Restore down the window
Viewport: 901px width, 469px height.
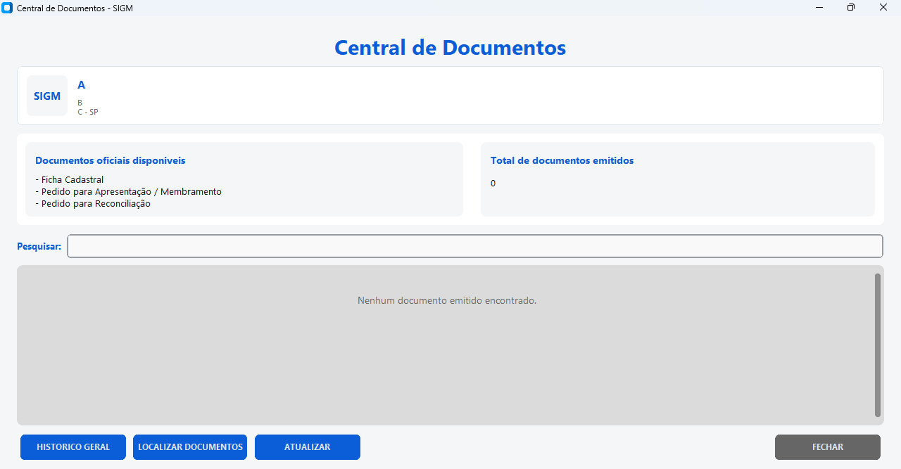(x=851, y=8)
